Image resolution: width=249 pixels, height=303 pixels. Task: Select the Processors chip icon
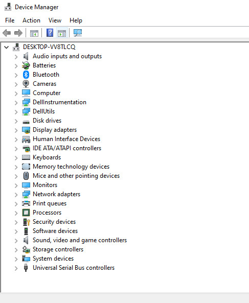[26, 213]
